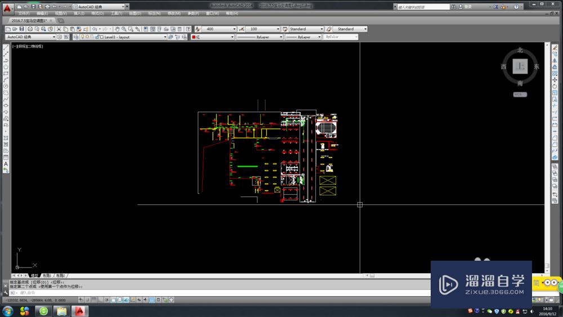Open the 文件(F) menu
Screen dimensions: 563x317
tap(24, 14)
